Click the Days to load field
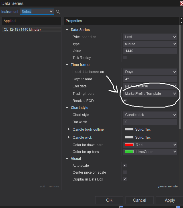 [x=150, y=79]
